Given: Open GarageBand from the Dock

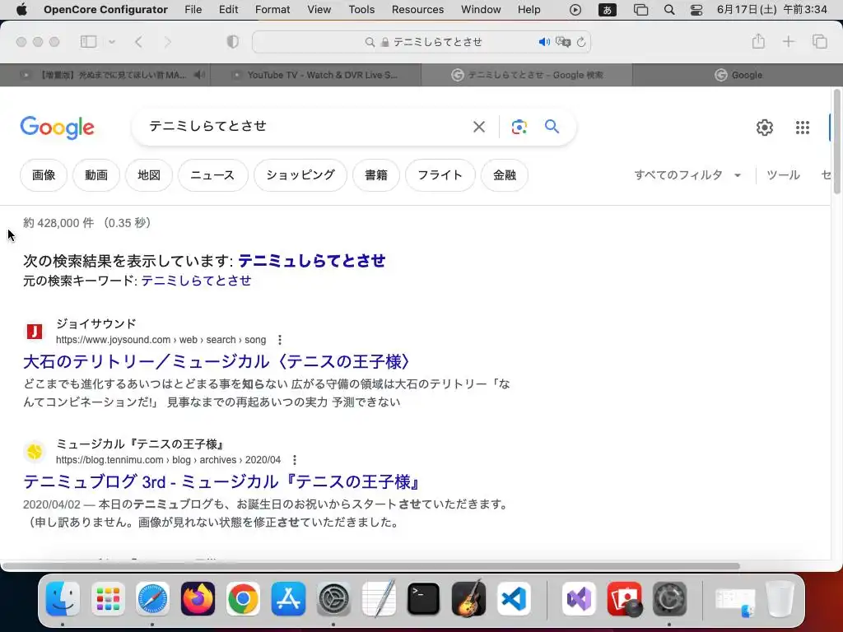Looking at the screenshot, I should pyautogui.click(x=468, y=599).
